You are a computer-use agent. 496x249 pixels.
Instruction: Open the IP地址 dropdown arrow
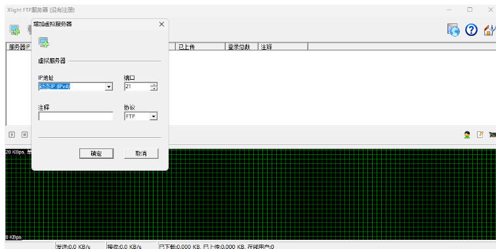pos(109,87)
